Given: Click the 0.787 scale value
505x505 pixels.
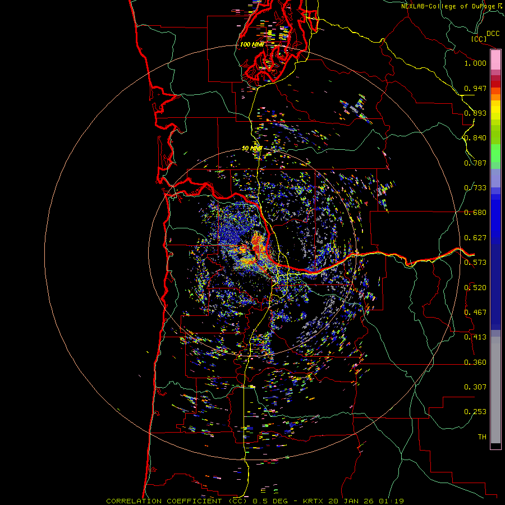Looking at the screenshot, I should tap(475, 163).
